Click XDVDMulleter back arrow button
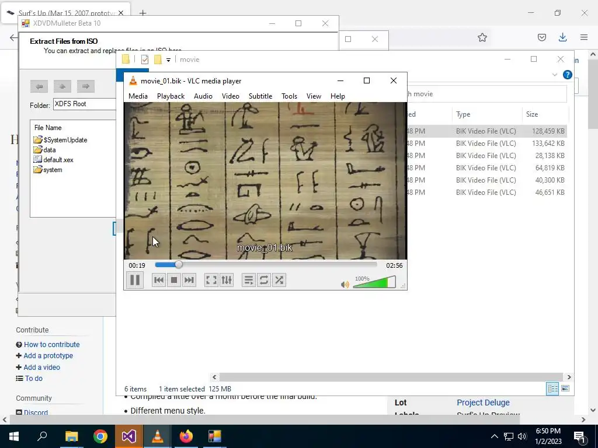The width and height of the screenshot is (598, 448). click(39, 86)
